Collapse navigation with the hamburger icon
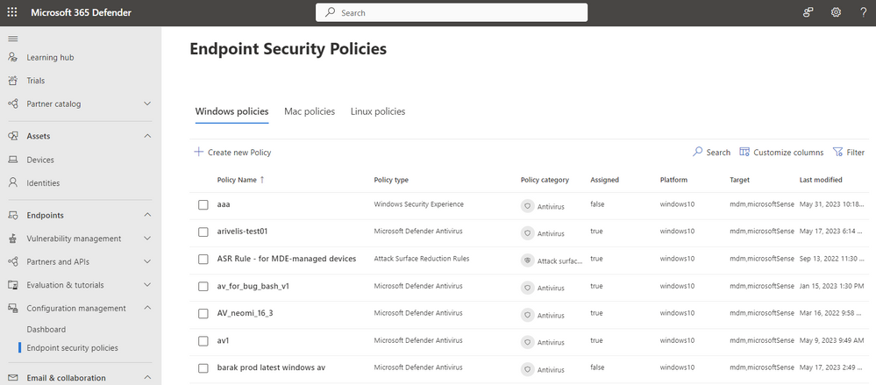 [13, 39]
